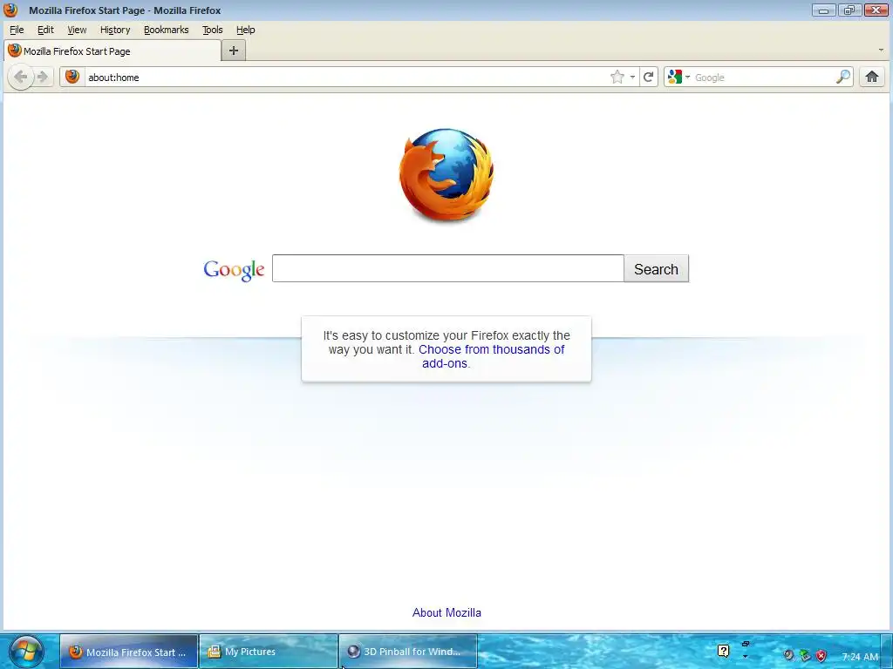
Task: Open the View menu
Action: pyautogui.click(x=77, y=30)
